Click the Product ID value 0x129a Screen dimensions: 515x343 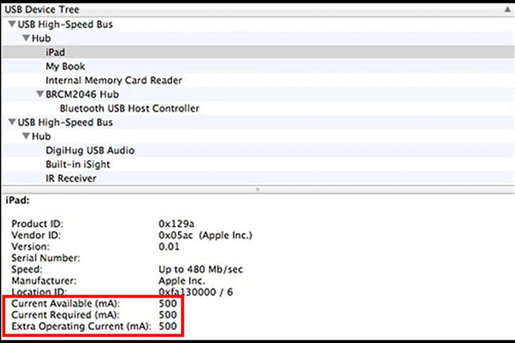(176, 224)
